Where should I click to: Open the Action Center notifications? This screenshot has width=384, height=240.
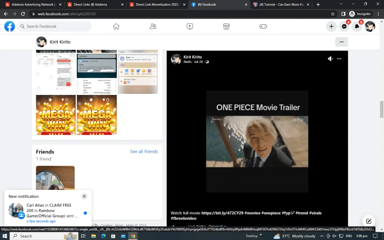point(375,236)
